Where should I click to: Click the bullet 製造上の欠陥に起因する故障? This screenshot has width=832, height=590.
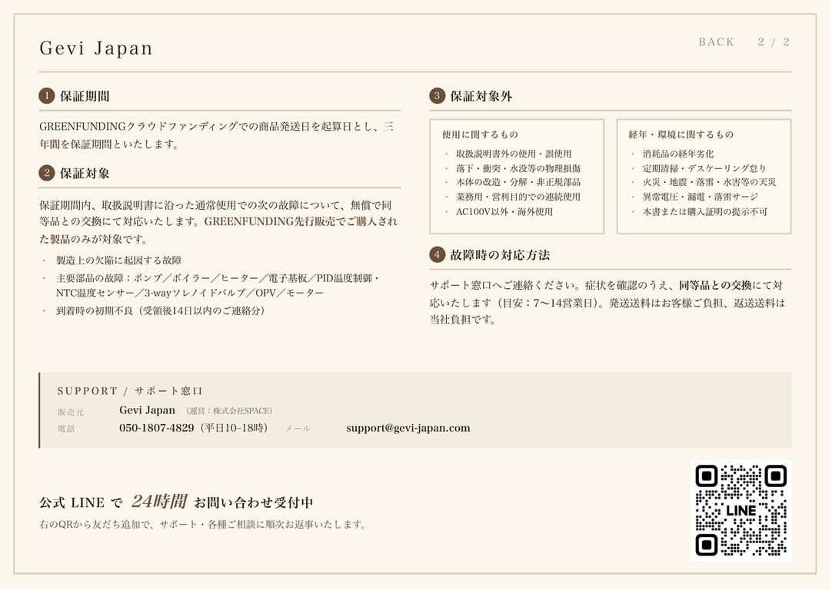[119, 260]
